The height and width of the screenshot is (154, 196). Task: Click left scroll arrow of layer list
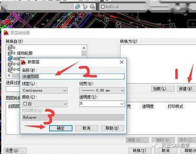pyautogui.click(x=9, y=75)
